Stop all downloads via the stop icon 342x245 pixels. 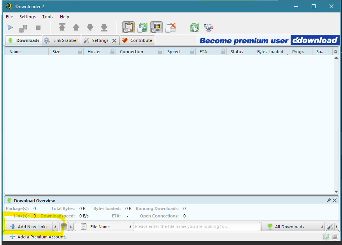(x=38, y=28)
